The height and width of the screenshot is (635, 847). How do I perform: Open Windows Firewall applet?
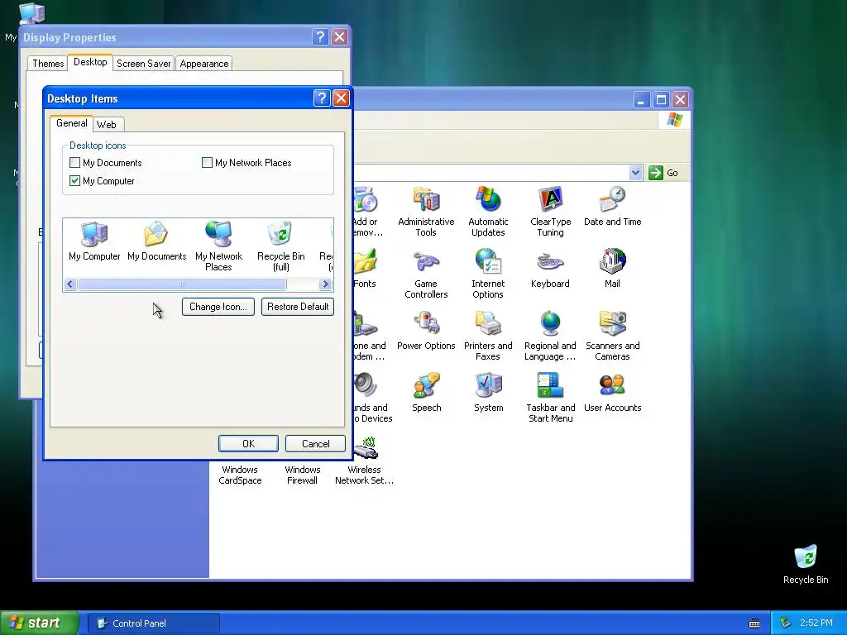pos(302,475)
